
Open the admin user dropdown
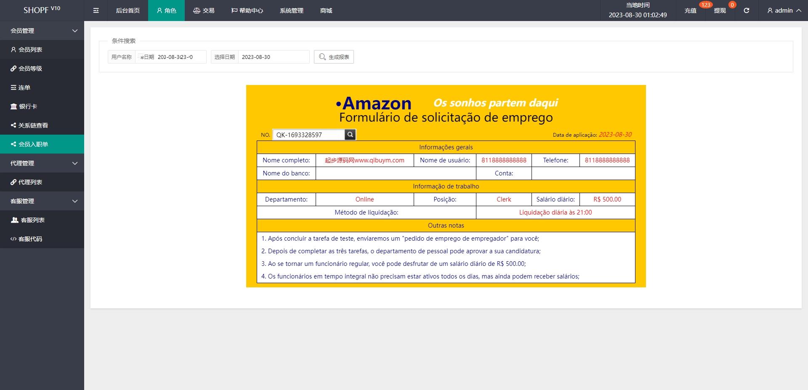[784, 11]
